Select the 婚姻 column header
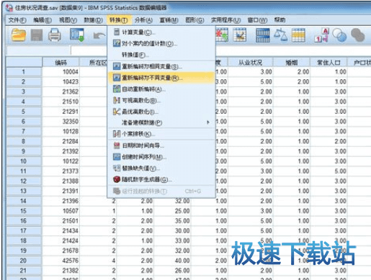The image size is (371, 280). pyautogui.click(x=292, y=63)
